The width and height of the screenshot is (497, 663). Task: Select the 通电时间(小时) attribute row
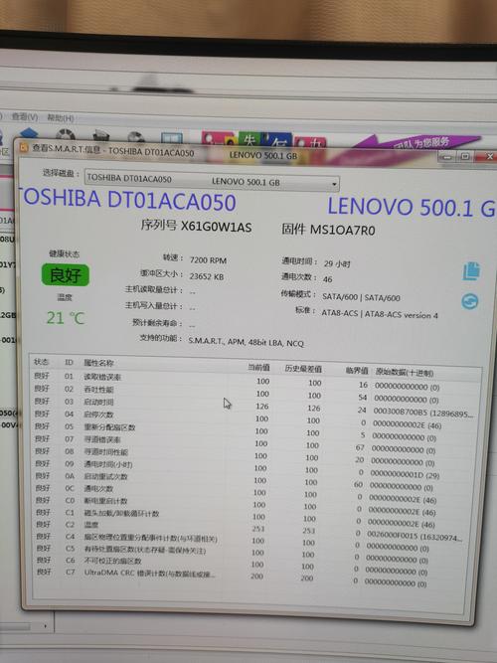[254, 468]
